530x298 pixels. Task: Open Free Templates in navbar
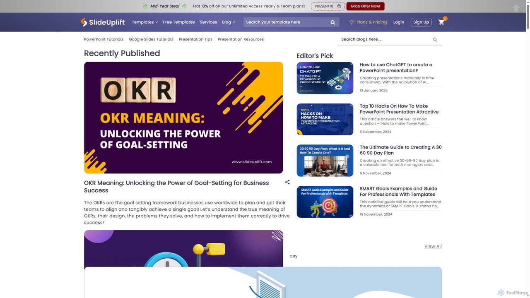coord(179,22)
